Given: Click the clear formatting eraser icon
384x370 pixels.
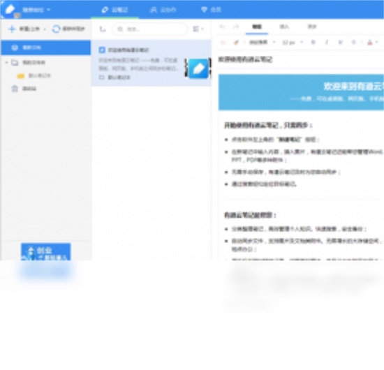Looking at the screenshot, I should click(x=223, y=43).
